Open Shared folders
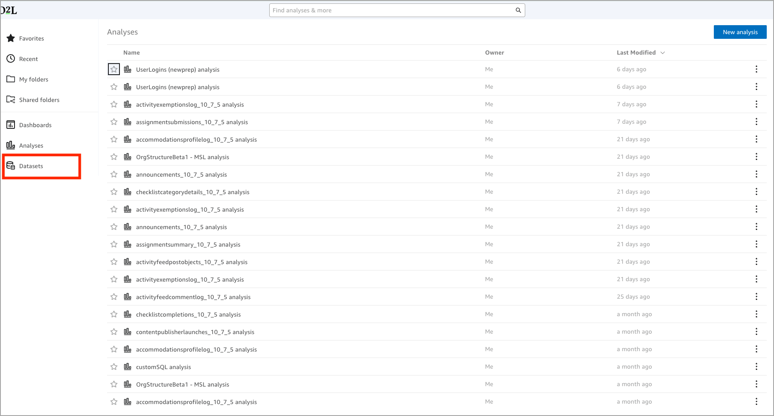 tap(39, 99)
